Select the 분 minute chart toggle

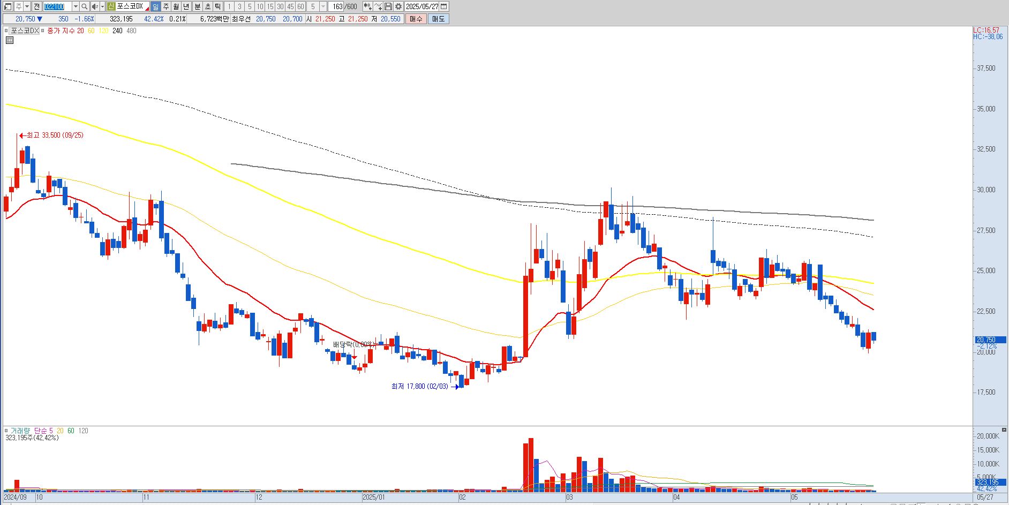197,6
